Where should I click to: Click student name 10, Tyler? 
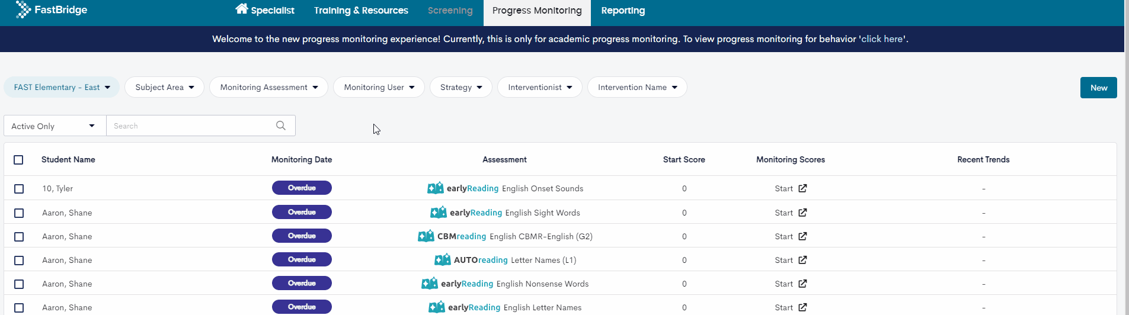click(57, 189)
